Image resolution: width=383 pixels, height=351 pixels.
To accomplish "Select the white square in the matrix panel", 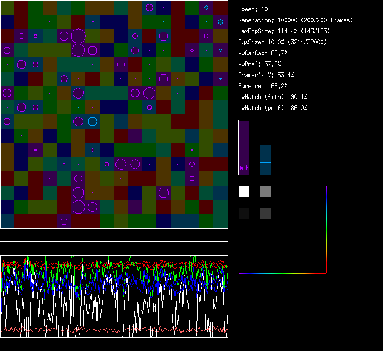I will click(x=244, y=192).
